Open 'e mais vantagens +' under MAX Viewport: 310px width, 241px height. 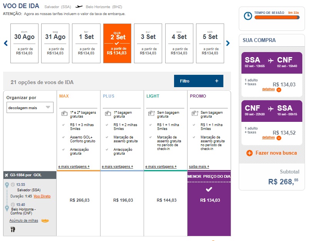click(x=74, y=167)
